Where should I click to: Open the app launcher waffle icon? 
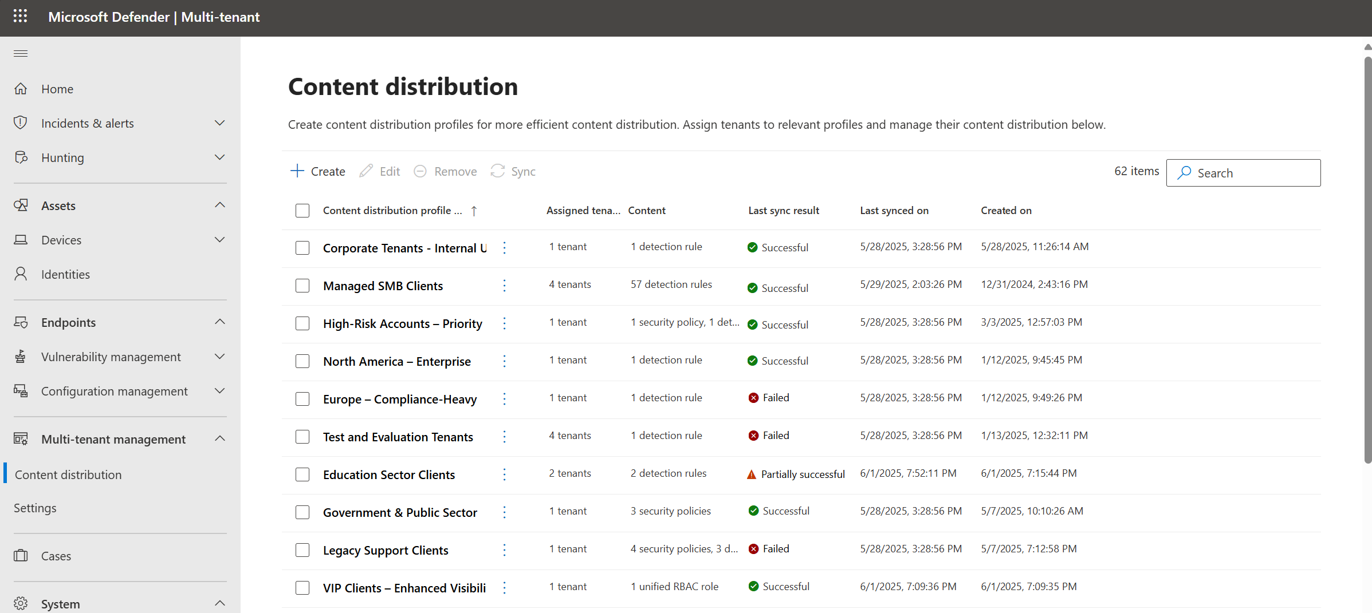[x=21, y=17]
